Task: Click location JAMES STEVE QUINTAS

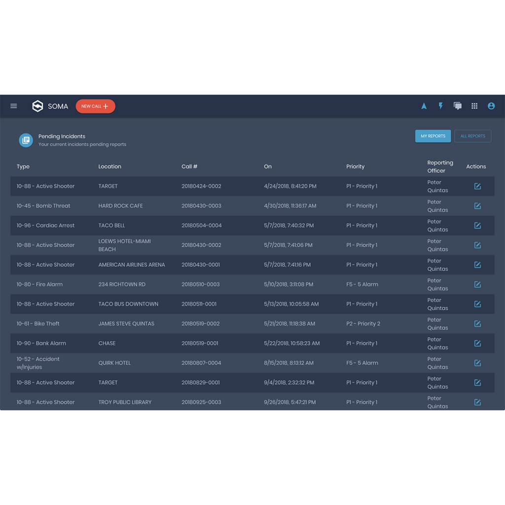Action: point(126,324)
